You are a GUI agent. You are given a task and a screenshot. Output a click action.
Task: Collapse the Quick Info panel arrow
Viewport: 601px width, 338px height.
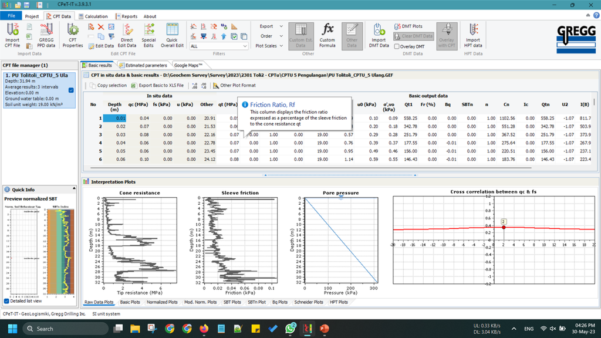(x=74, y=188)
